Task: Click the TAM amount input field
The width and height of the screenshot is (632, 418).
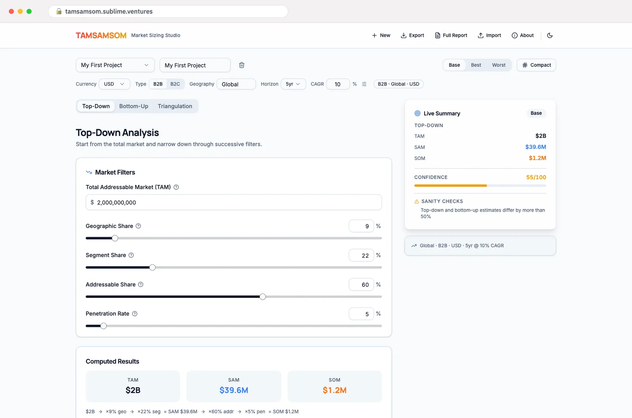Action: pyautogui.click(x=234, y=202)
